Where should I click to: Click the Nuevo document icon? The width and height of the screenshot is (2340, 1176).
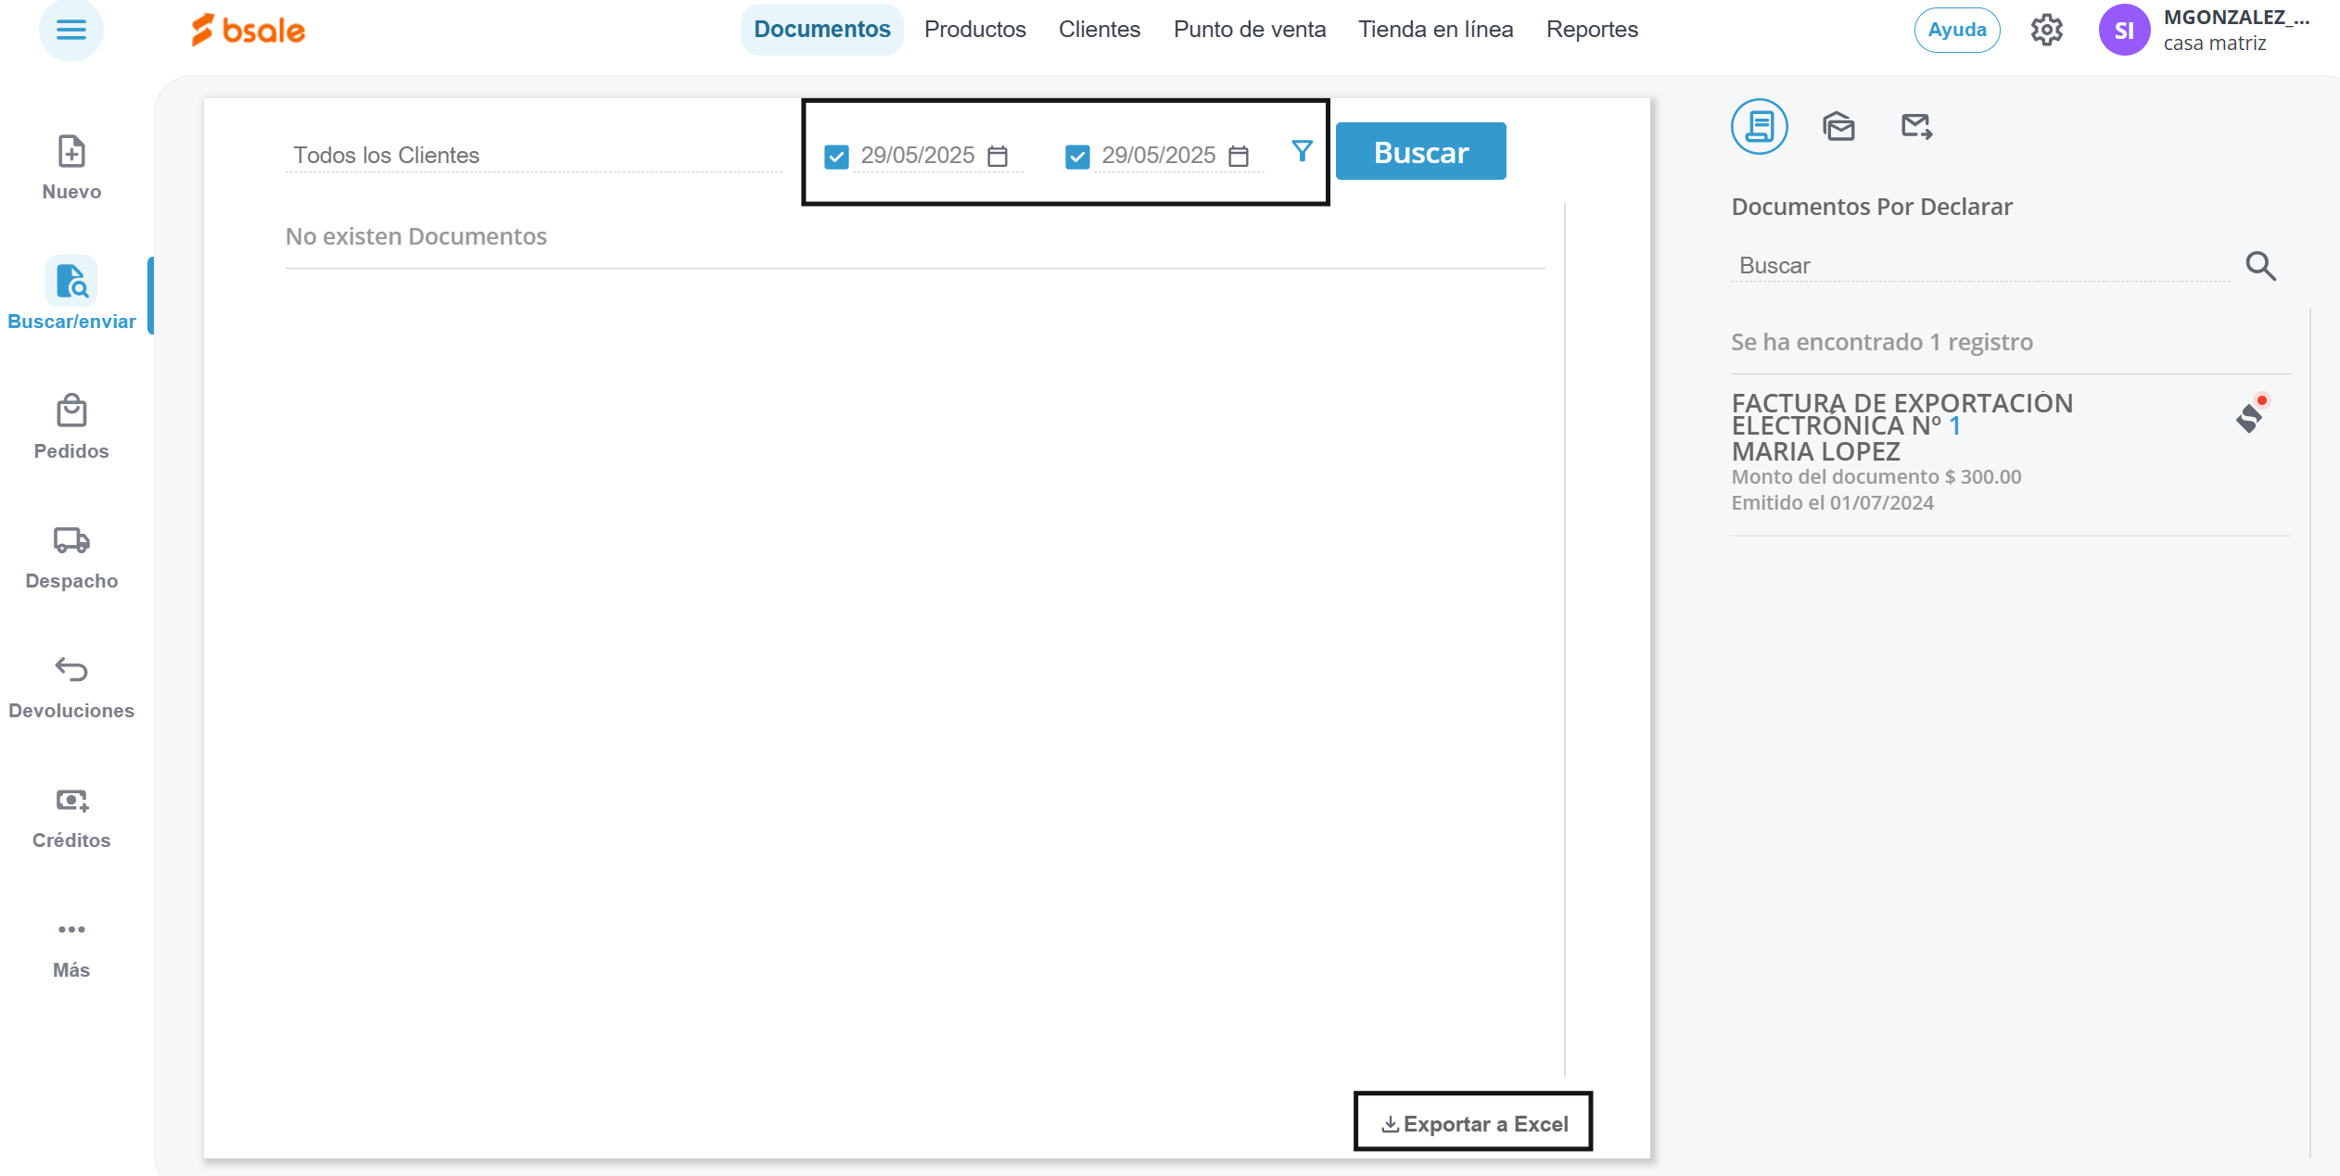[71, 152]
